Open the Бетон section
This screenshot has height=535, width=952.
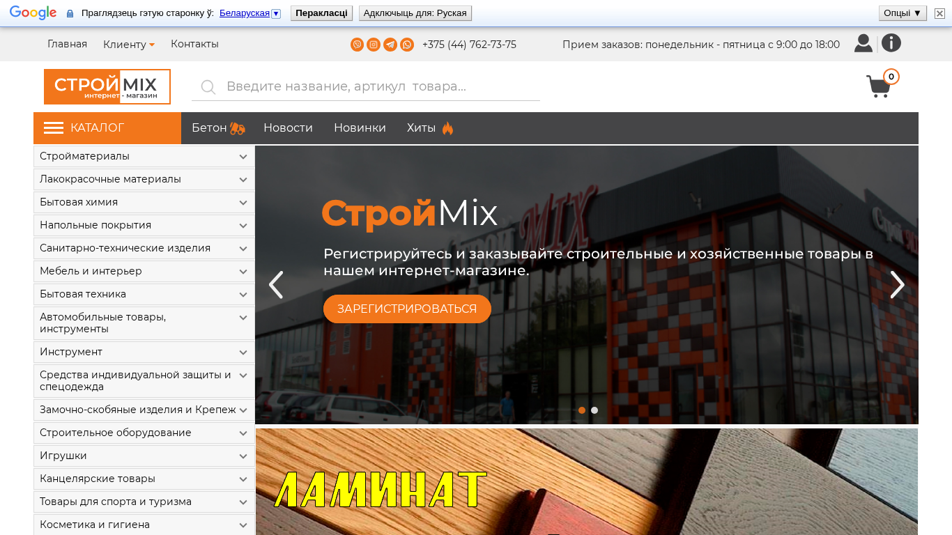point(209,128)
